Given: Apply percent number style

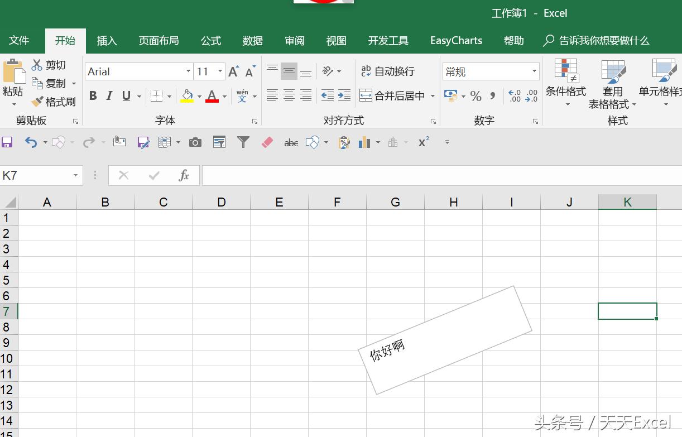Looking at the screenshot, I should tap(476, 96).
